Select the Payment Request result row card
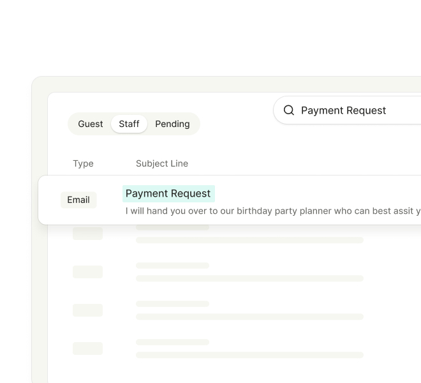The height and width of the screenshot is (383, 421). coord(230,200)
